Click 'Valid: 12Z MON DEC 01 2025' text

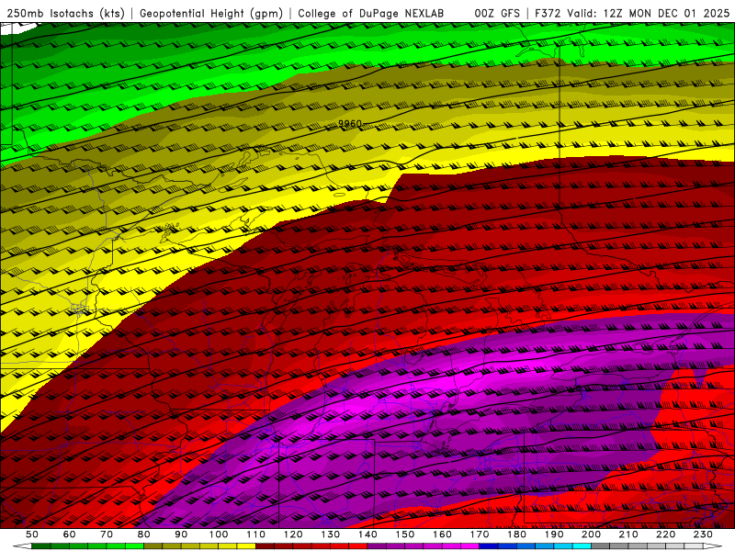click(x=648, y=14)
